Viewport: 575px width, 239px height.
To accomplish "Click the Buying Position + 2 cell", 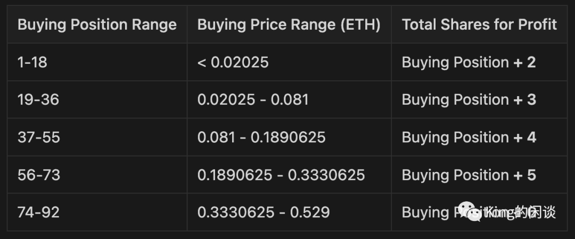I will [x=479, y=62].
